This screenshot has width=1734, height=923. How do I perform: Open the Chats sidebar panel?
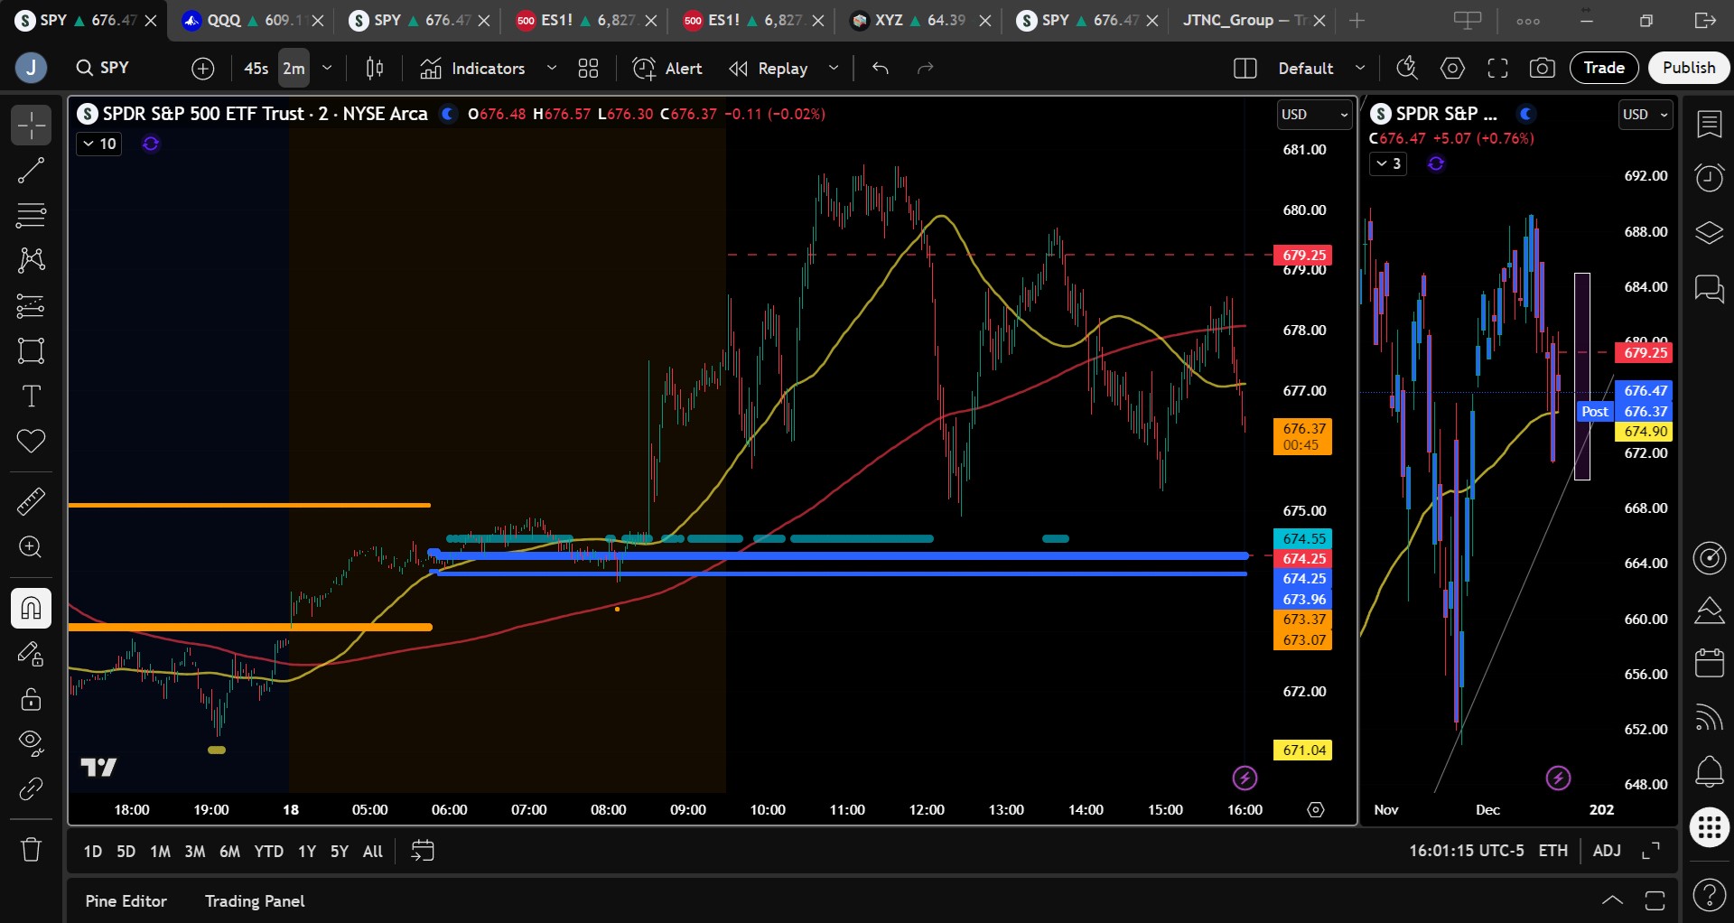click(1709, 289)
